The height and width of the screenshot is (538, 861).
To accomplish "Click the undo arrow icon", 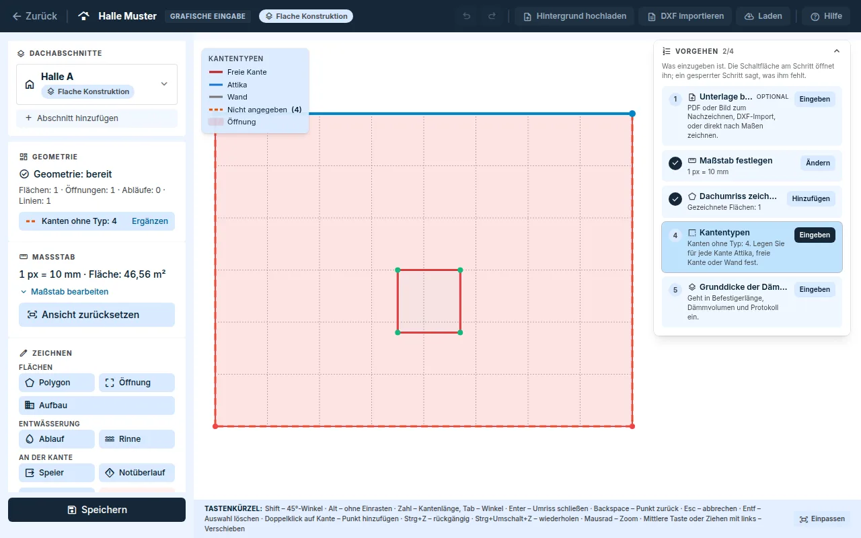I will point(467,16).
